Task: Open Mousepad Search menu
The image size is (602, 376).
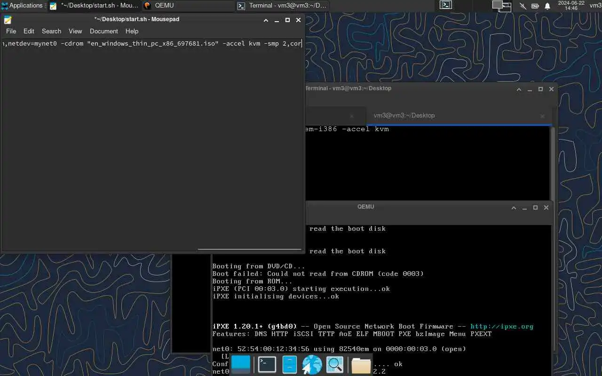Action: click(x=51, y=31)
